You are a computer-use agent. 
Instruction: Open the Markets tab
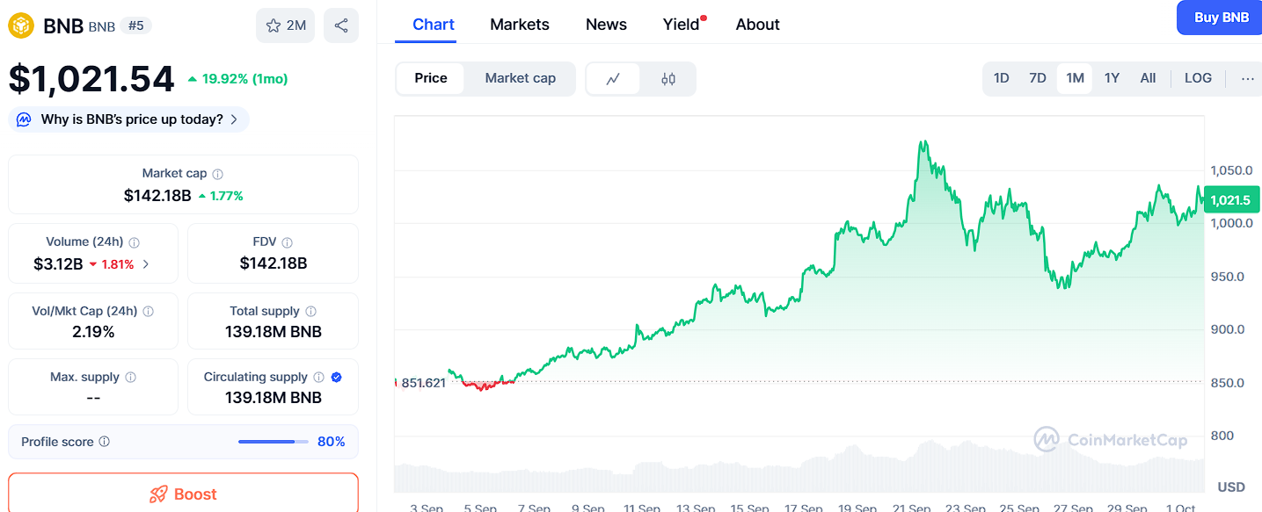click(519, 25)
